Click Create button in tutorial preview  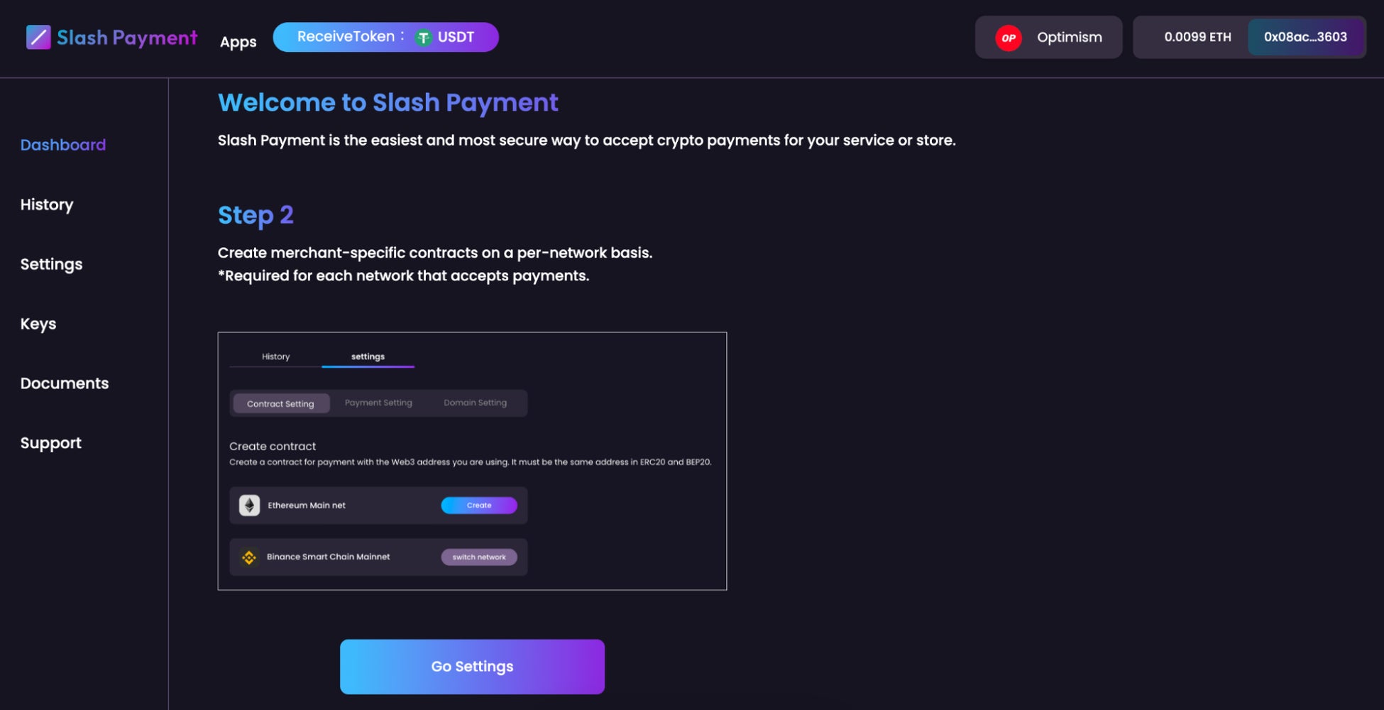tap(479, 506)
